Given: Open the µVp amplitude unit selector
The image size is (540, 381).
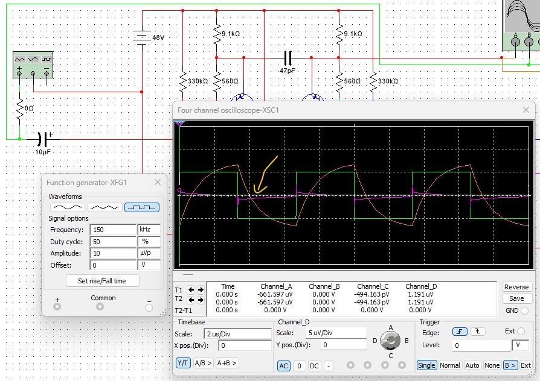Looking at the screenshot, I should click(149, 253).
